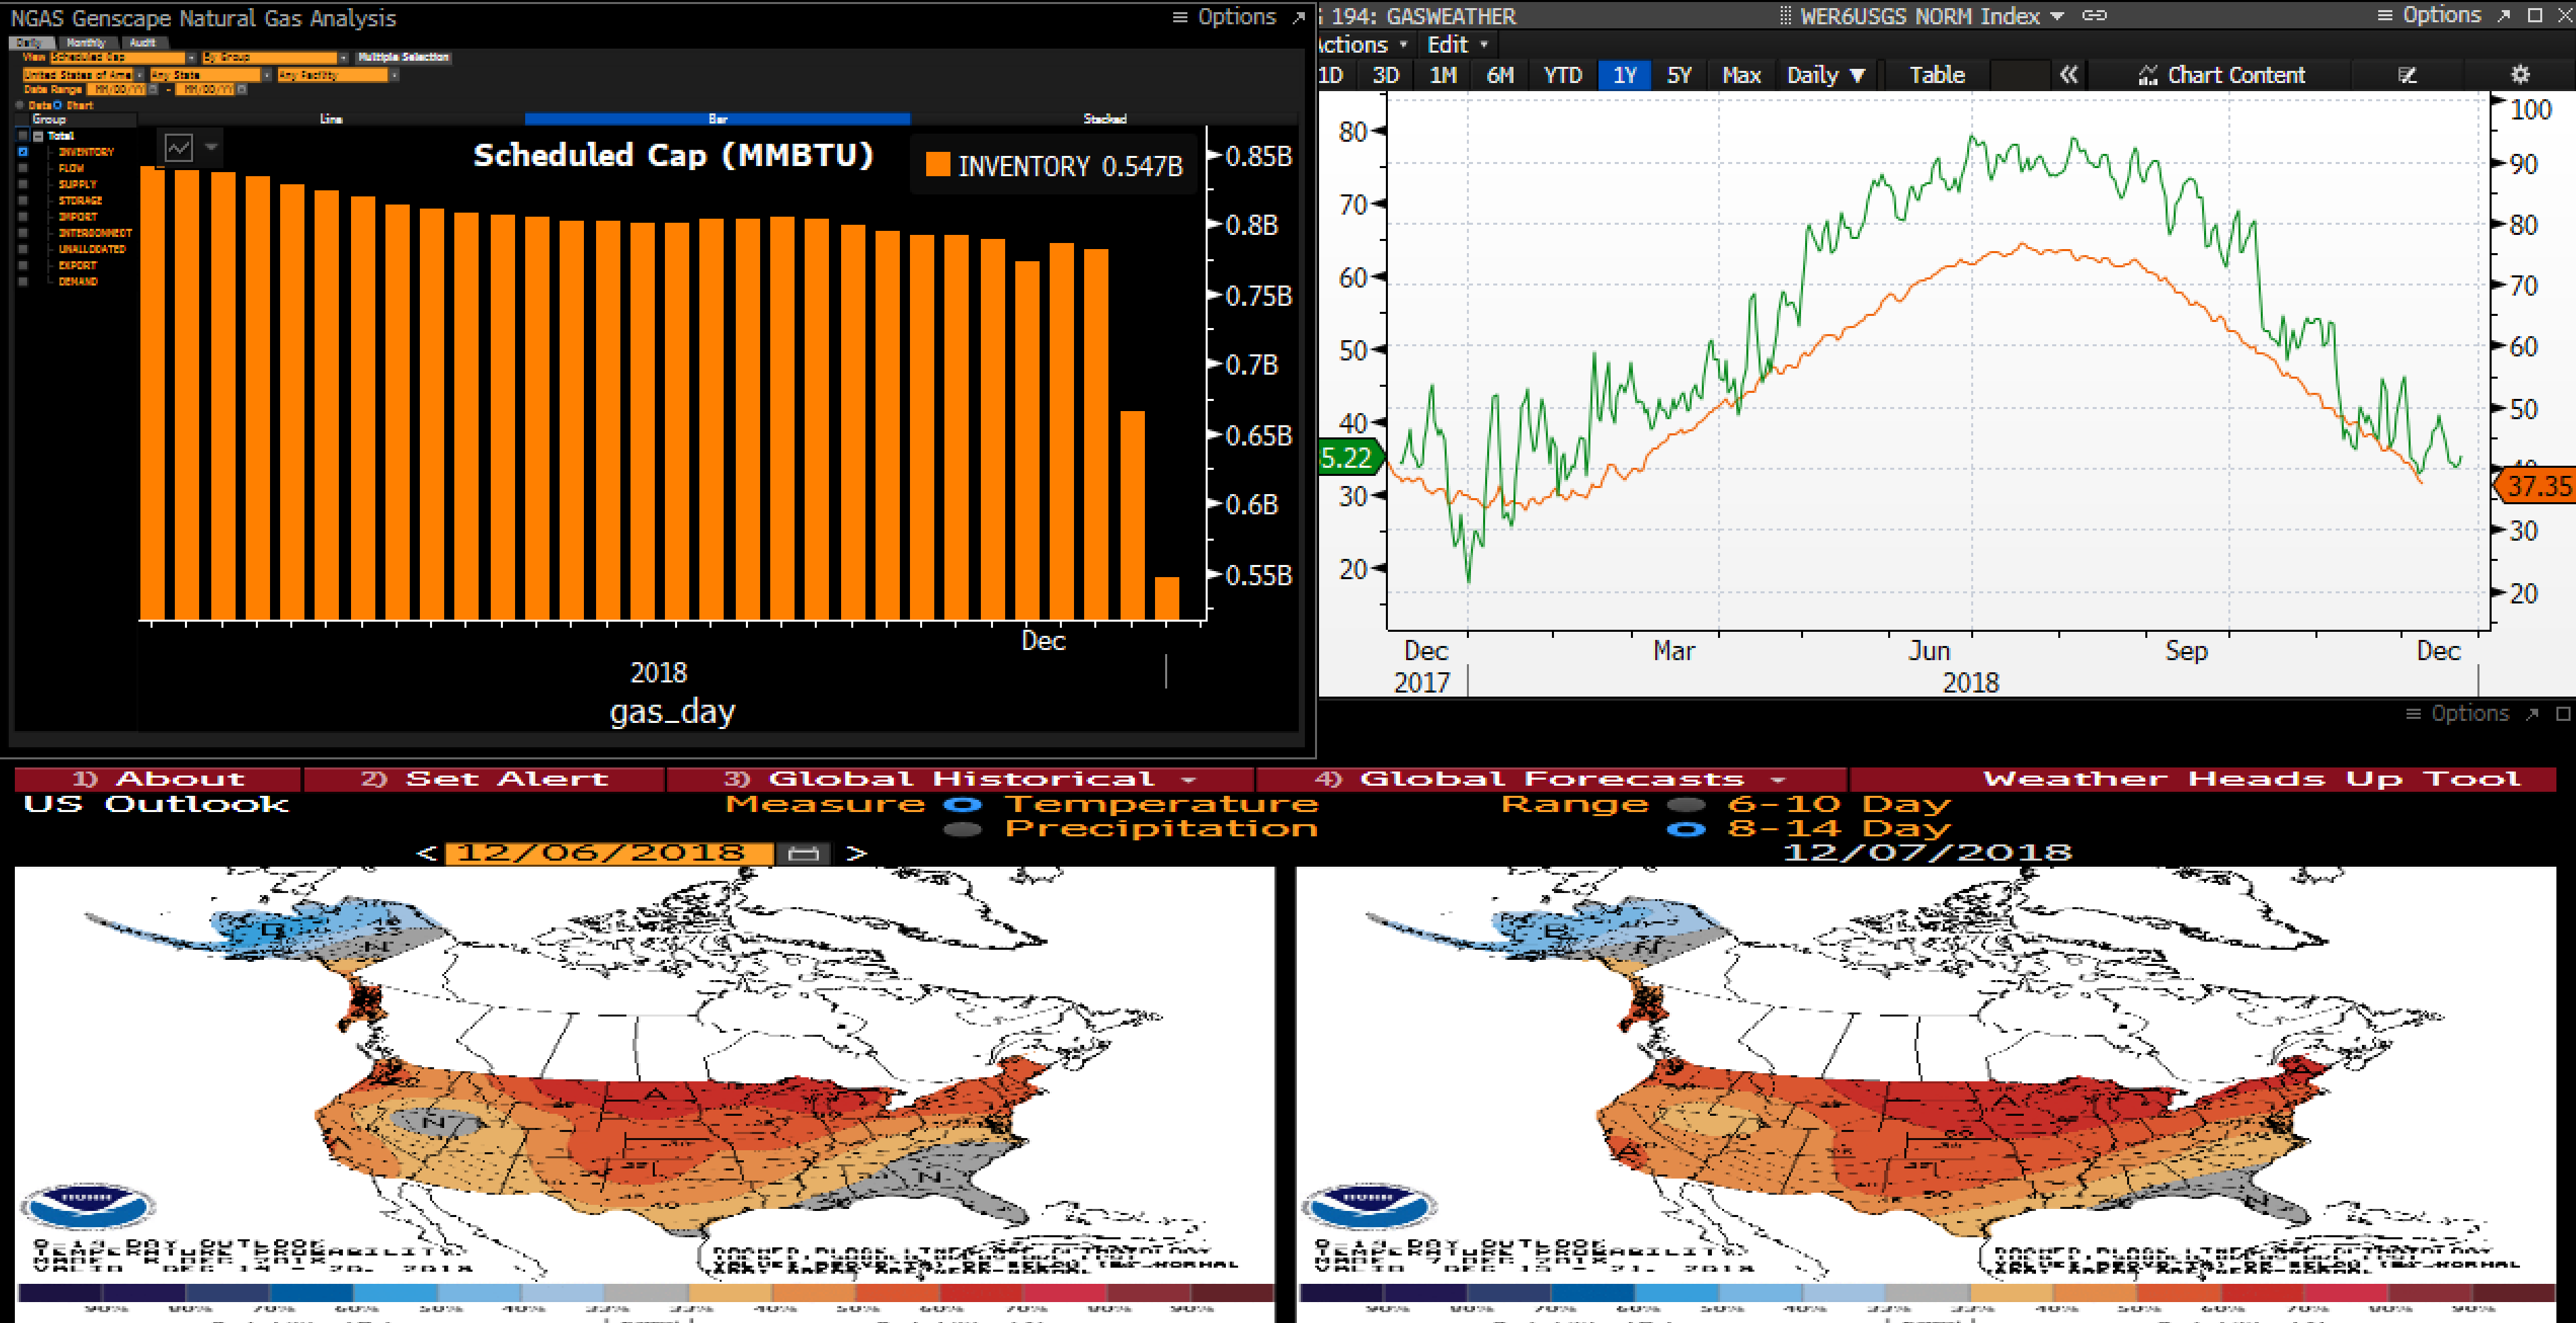The image size is (2576, 1323).
Task: Switch to the Stacked chart tab
Action: [1104, 119]
